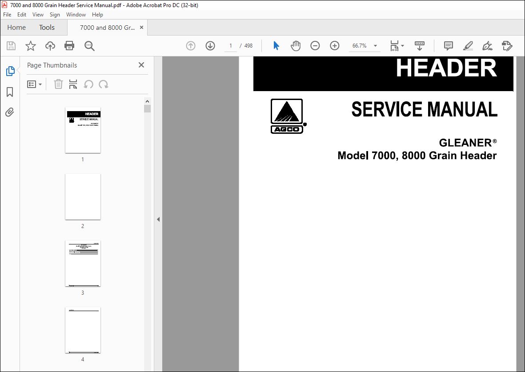
Task: Activate the Hand pan tool
Action: 295,46
